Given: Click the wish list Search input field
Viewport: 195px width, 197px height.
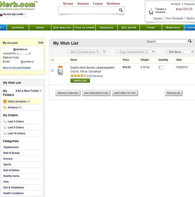Looking at the screenshot, I should (172, 42).
